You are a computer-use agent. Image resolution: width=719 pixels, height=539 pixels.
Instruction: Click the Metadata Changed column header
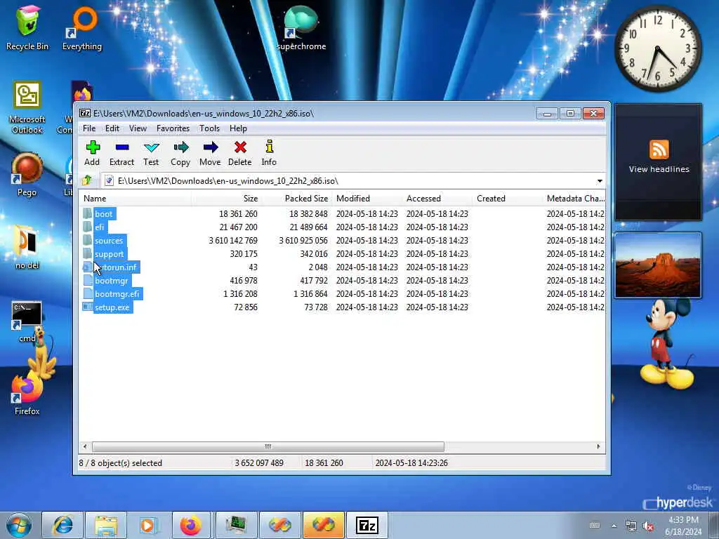pos(575,199)
